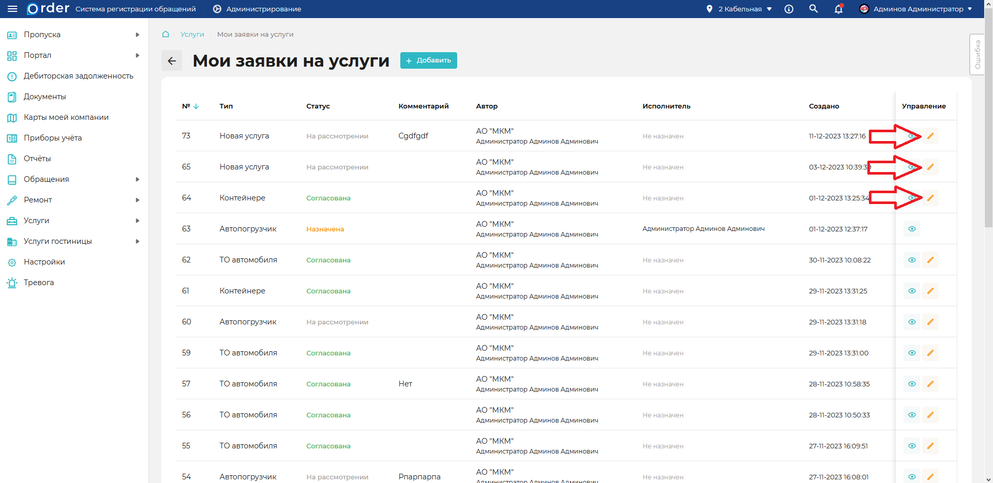Expand the Пропуска sidebar submenu
This screenshot has width=993, height=483.
tap(137, 35)
